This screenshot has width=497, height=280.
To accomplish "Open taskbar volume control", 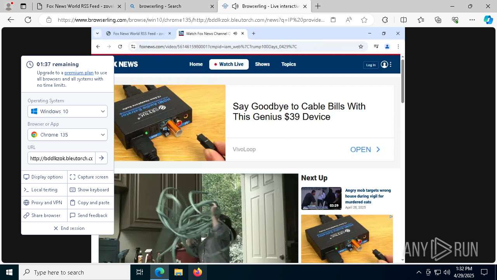I will (447, 272).
